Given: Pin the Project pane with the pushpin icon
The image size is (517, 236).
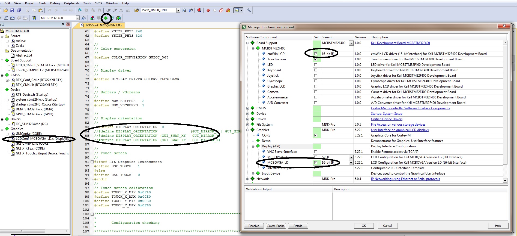Looking at the screenshot, I should point(63,24).
